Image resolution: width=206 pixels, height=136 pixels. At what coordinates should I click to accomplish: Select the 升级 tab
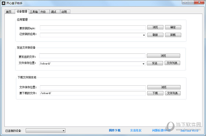44,12
